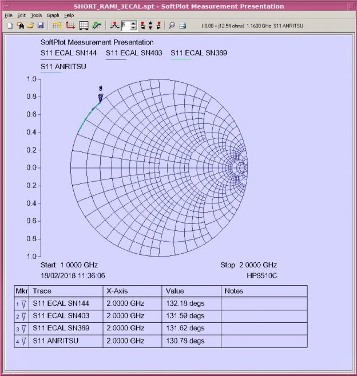Open the Graph menu

(x=53, y=15)
